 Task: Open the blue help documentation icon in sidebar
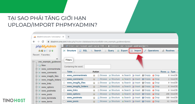tap(45, 51)
